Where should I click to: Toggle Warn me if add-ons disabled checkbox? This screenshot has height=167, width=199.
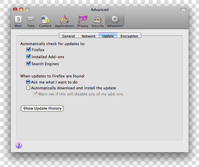point(35,94)
